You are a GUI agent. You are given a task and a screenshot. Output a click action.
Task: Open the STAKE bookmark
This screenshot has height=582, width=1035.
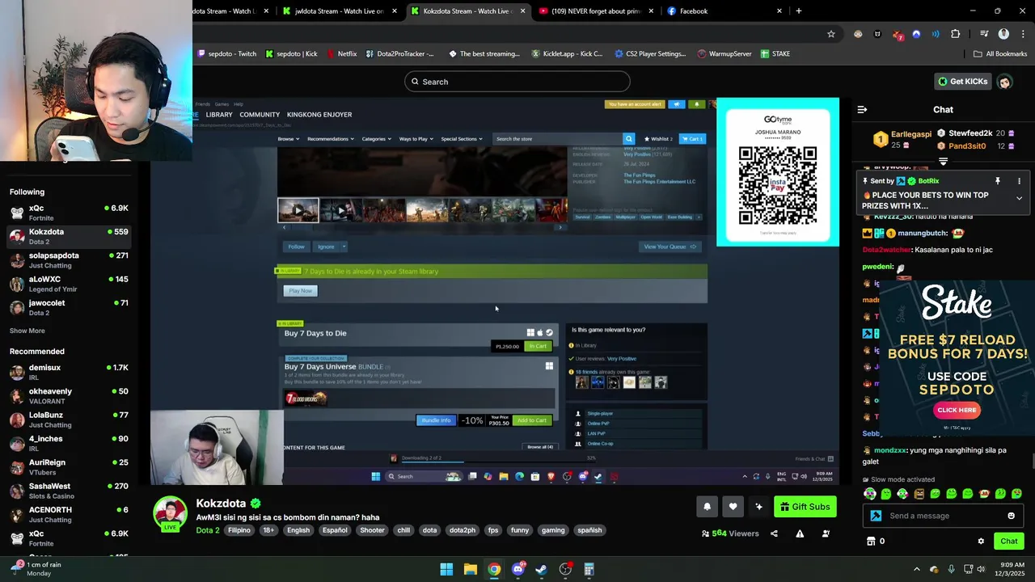(x=775, y=54)
